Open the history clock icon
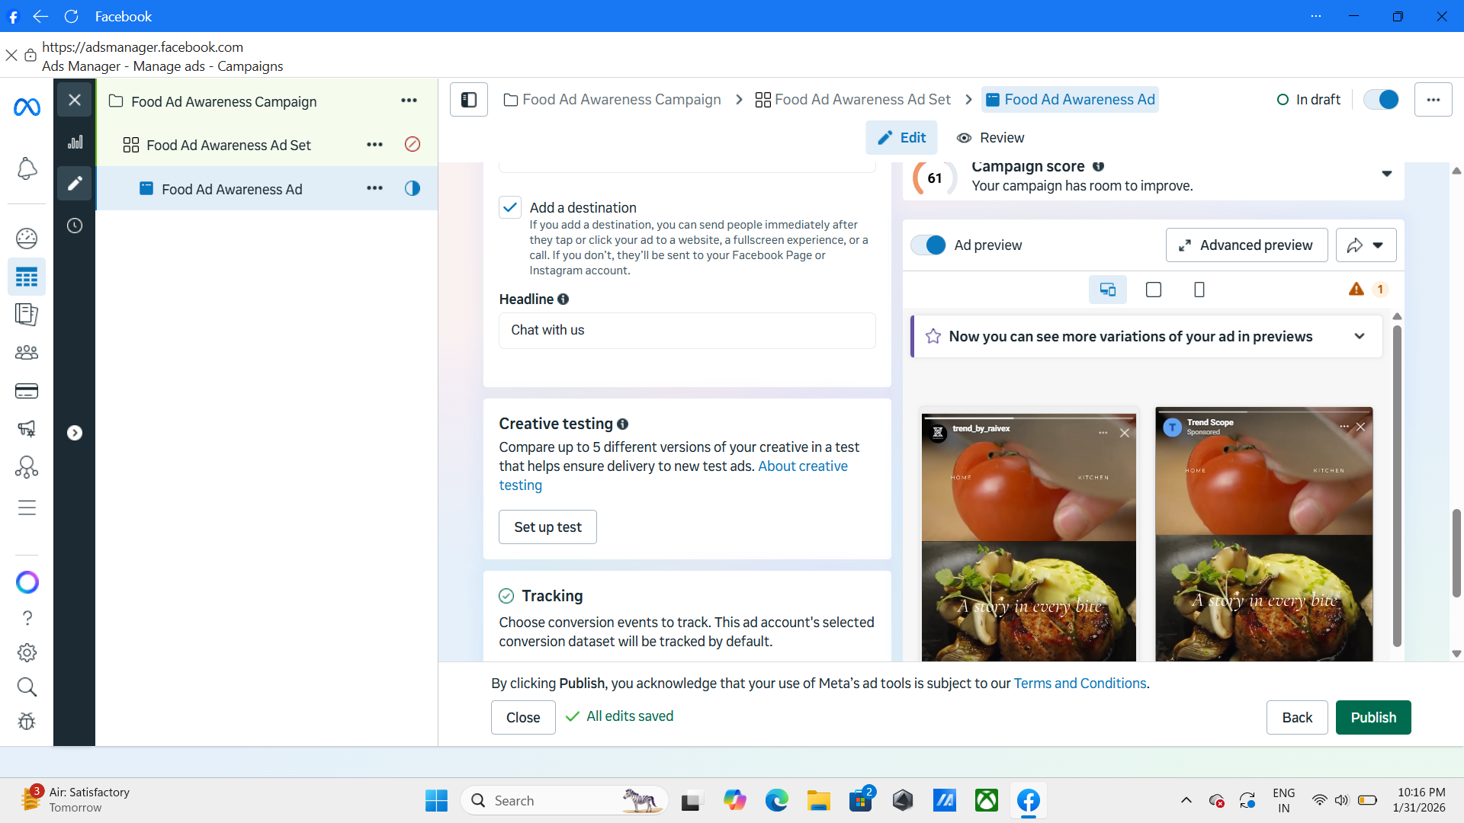 (x=75, y=226)
